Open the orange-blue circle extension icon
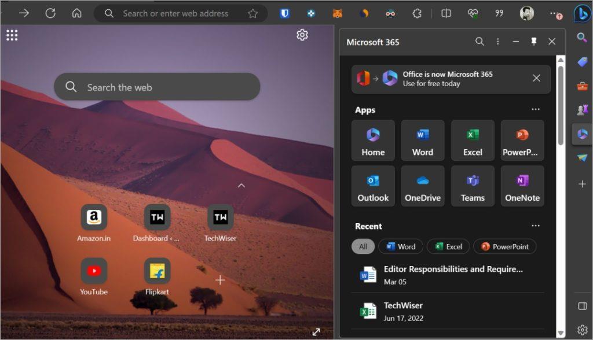Image resolution: width=593 pixels, height=340 pixels. point(364,14)
